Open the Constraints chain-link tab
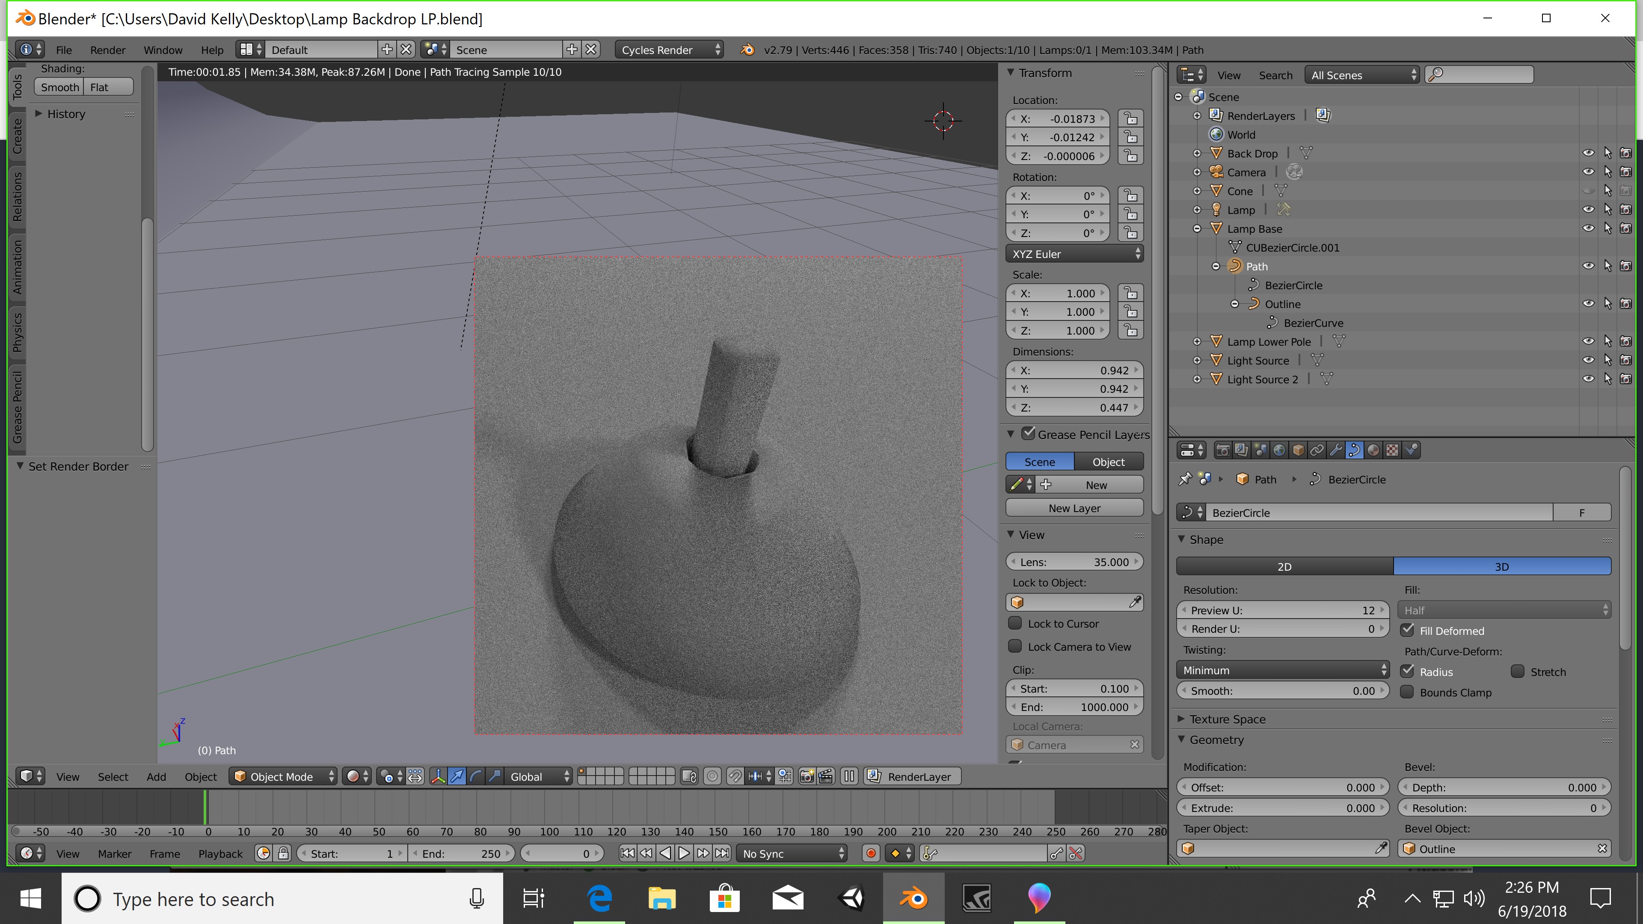The width and height of the screenshot is (1643, 924). click(x=1317, y=450)
